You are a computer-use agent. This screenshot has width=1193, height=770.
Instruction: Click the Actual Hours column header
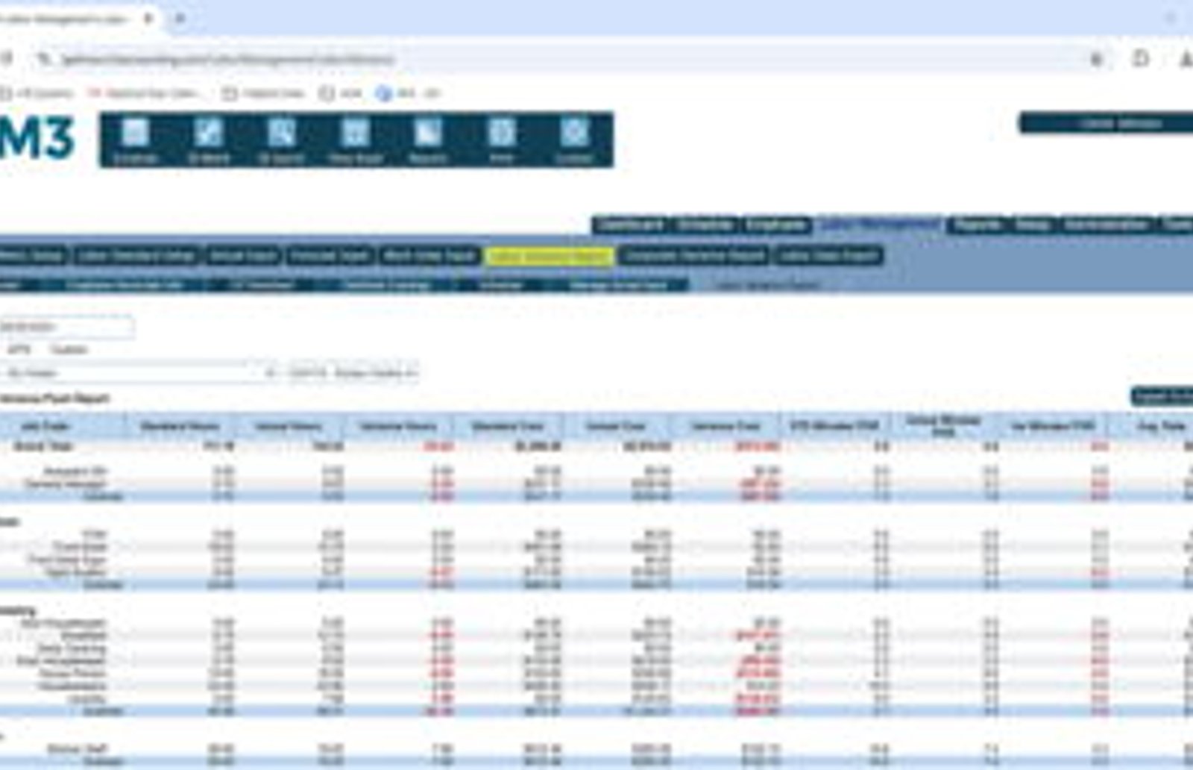[289, 426]
